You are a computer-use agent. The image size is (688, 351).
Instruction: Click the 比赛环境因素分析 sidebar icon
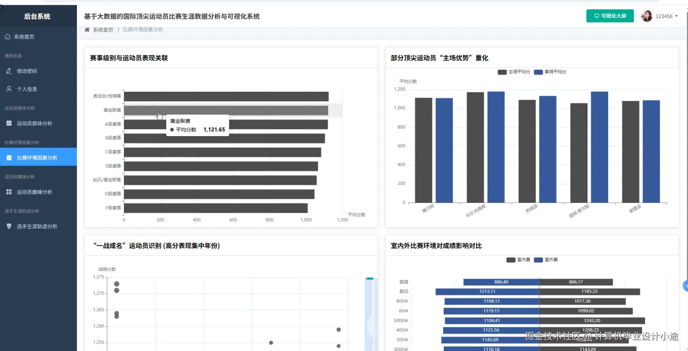[x=9, y=157]
